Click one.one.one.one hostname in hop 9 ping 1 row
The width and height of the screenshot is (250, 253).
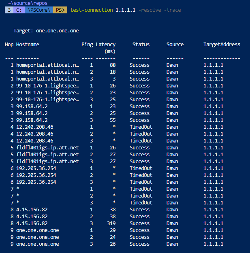coord(38,230)
